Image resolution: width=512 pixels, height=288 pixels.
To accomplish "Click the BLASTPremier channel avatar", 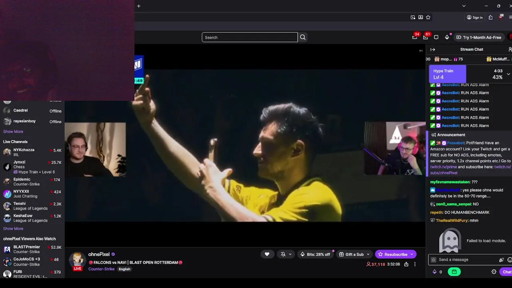I will pyautogui.click(x=7, y=250).
